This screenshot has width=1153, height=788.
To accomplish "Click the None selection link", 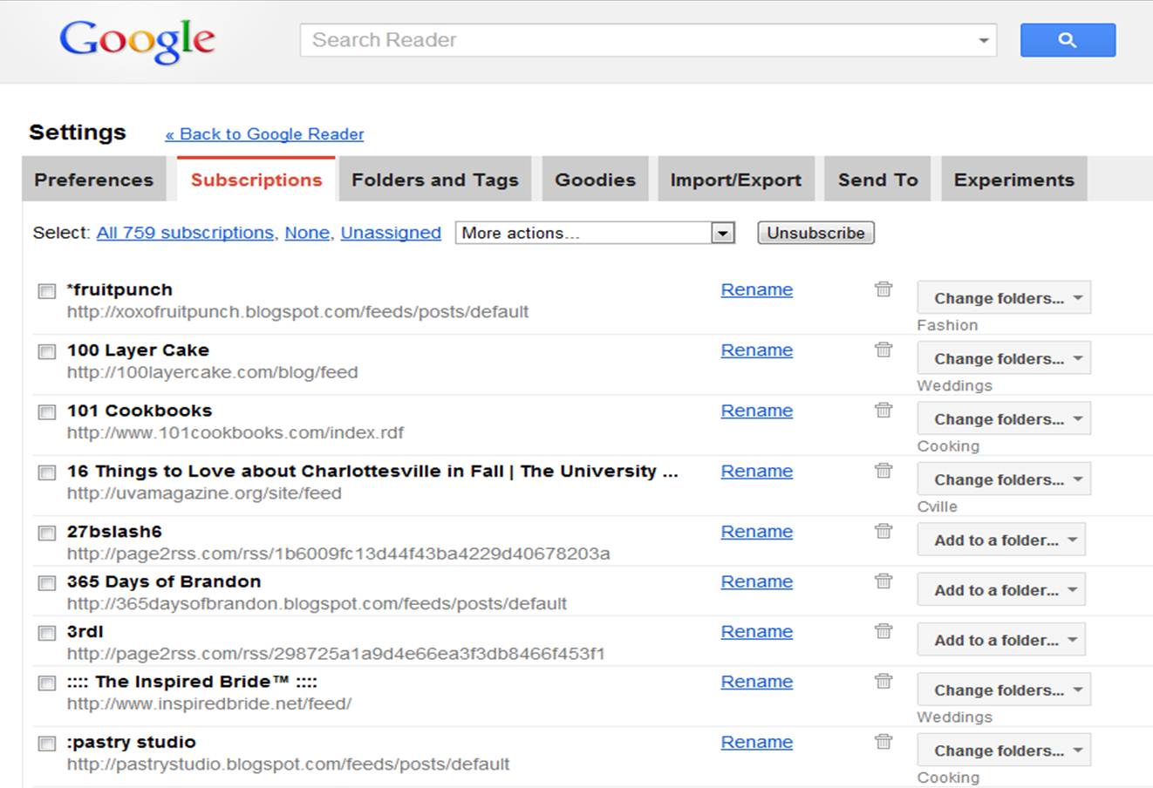I will (x=307, y=233).
